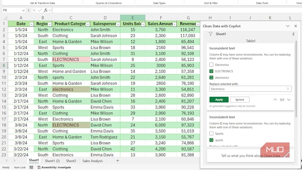Uncheck the lowercase electronics checkbox
Viewport: 302px width, 170px height.
pos(211,78)
